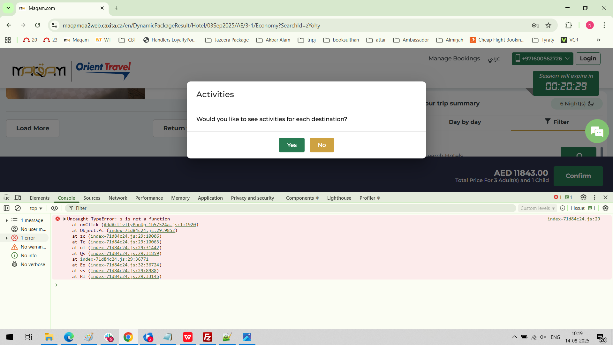Click the live expression eye icon
Viewport: 613px width, 345px height.
[55, 208]
